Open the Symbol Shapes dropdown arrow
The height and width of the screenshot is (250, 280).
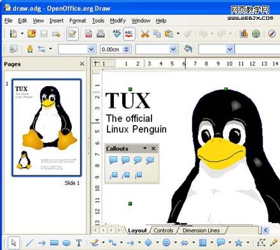tap(176, 242)
